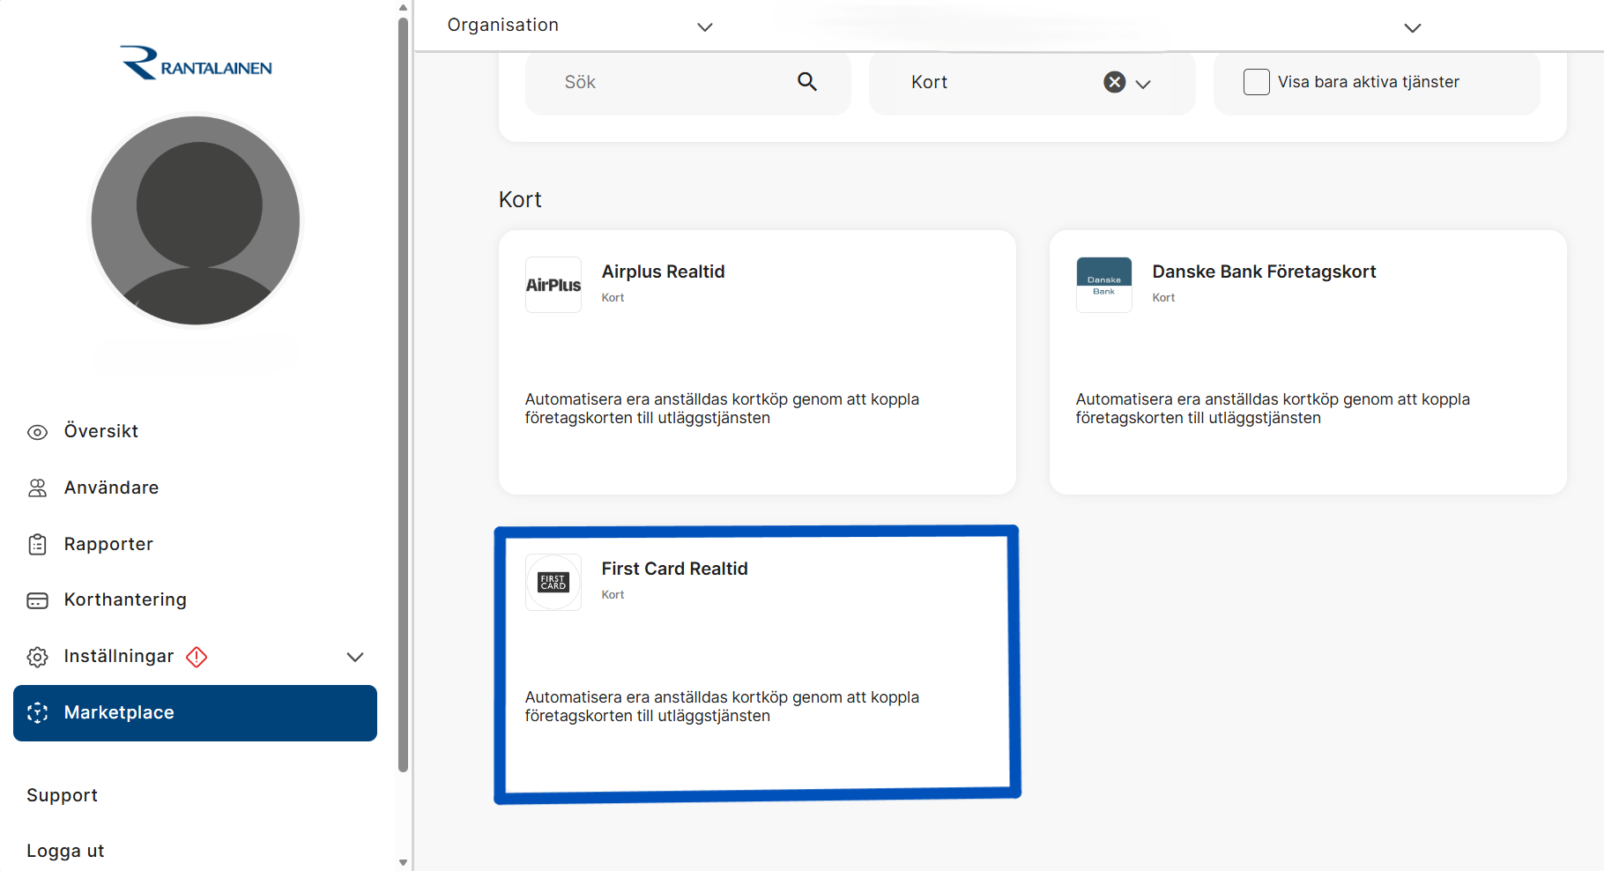
Task: Click the Kort label under First Card
Action: (613, 595)
